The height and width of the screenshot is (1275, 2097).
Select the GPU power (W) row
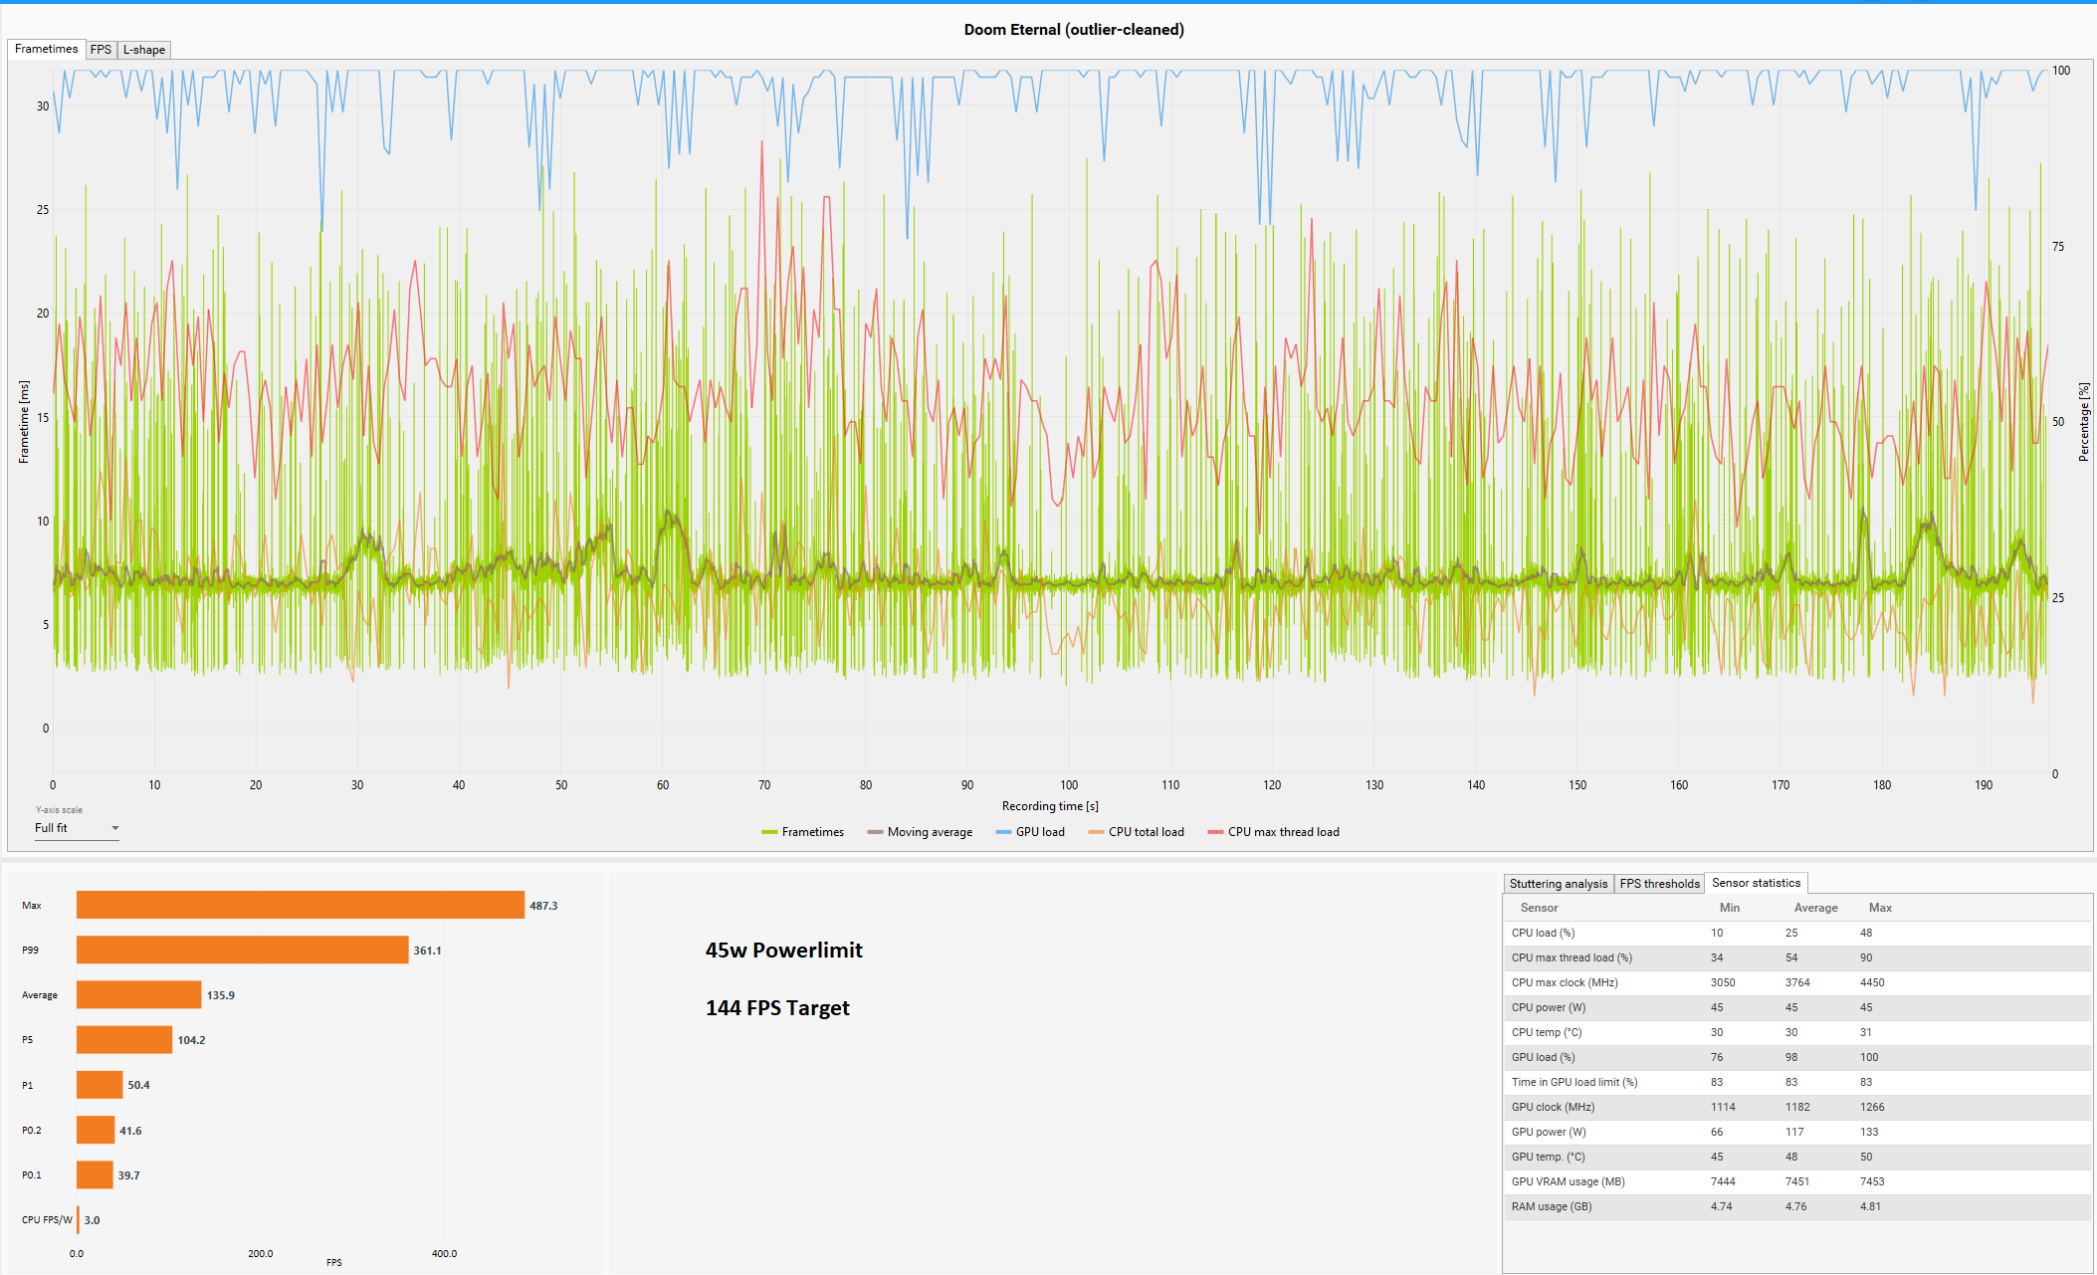pyautogui.click(x=1549, y=1132)
